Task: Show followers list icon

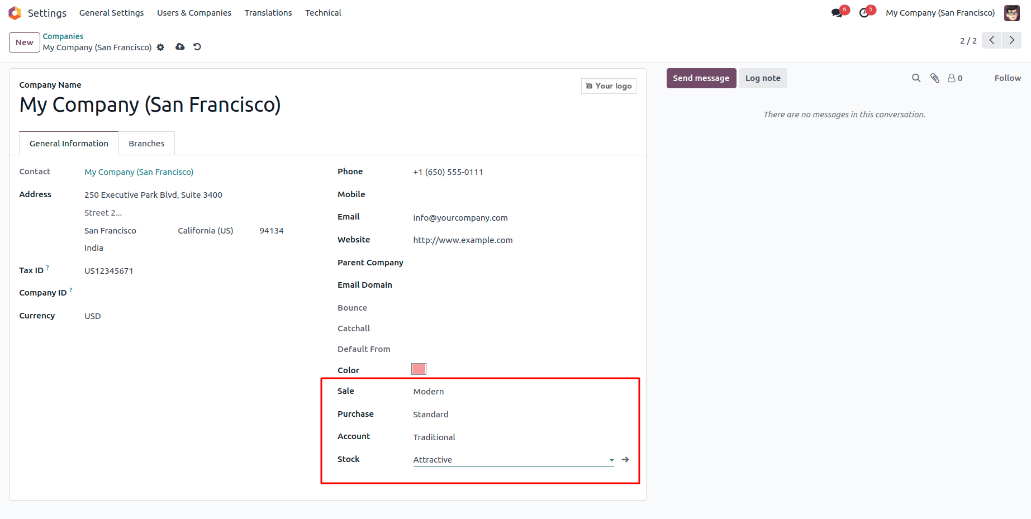Action: [954, 78]
